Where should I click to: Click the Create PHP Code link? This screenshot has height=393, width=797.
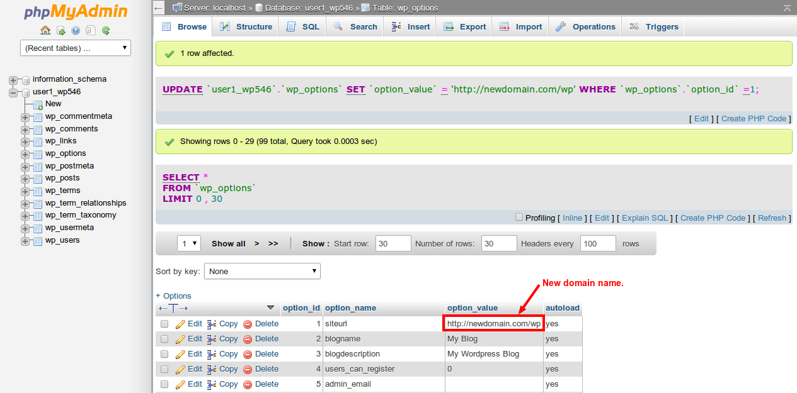713,218
